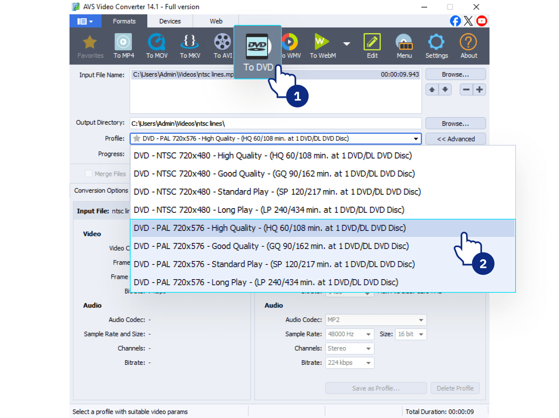This screenshot has width=559, height=418.
Task: Enable the Merge Files checkbox
Action: click(89, 174)
